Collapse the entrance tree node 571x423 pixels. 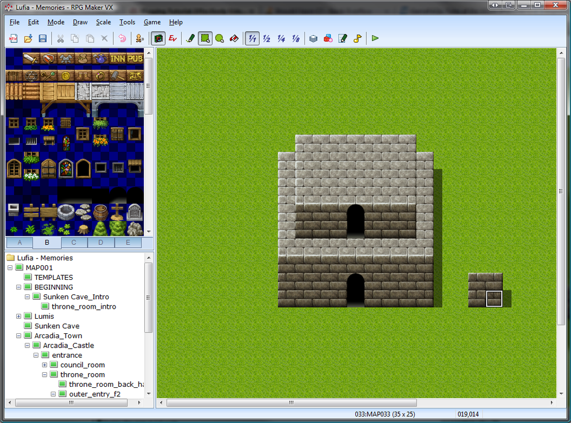pyautogui.click(x=36, y=355)
